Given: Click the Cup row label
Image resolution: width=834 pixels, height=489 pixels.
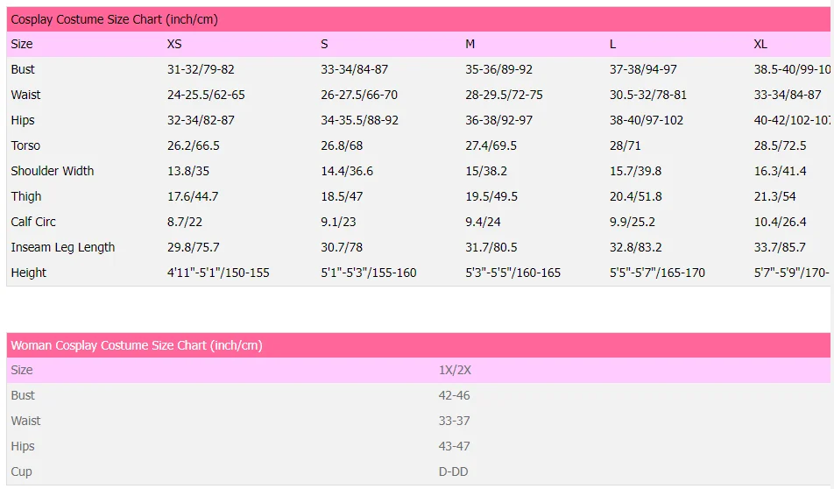Looking at the screenshot, I should tap(21, 471).
